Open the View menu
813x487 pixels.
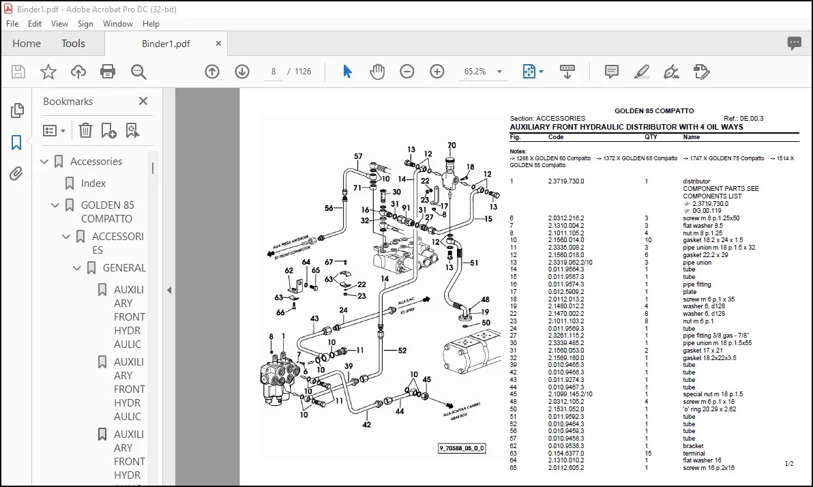click(x=59, y=23)
